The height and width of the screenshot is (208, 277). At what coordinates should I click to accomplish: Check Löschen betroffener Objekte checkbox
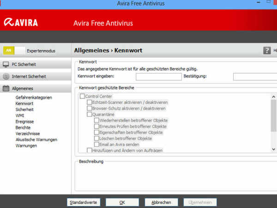96,138
